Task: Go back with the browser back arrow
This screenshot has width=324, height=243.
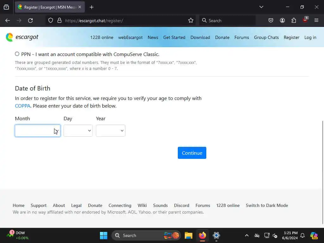Action: point(8,21)
